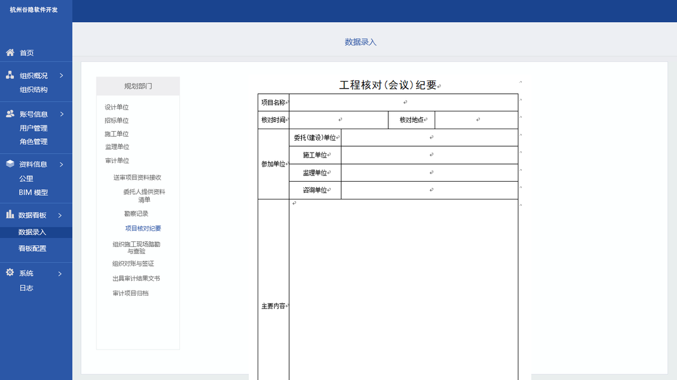Open 勘察记录 in the tree
The width and height of the screenshot is (677, 380).
pyautogui.click(x=136, y=213)
